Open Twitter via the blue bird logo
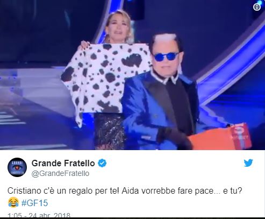Image resolution: width=265 pixels, height=219 pixels. [248, 163]
